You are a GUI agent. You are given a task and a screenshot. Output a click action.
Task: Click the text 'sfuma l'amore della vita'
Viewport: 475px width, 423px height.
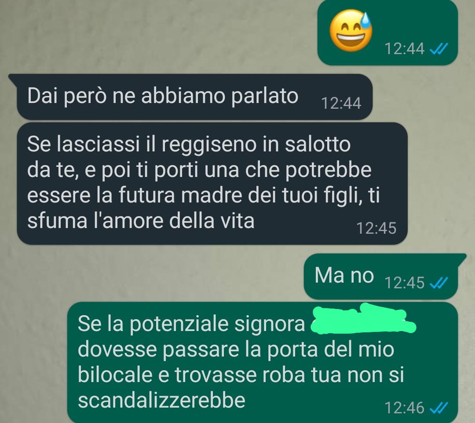(141, 221)
